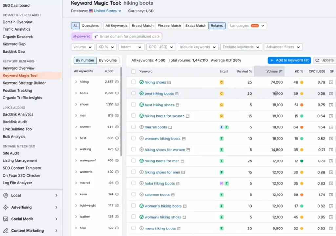Click the Navigational intent badge for hoka hiking boots
Screen dimensions: 336x236
pyautogui.click(x=221, y=183)
